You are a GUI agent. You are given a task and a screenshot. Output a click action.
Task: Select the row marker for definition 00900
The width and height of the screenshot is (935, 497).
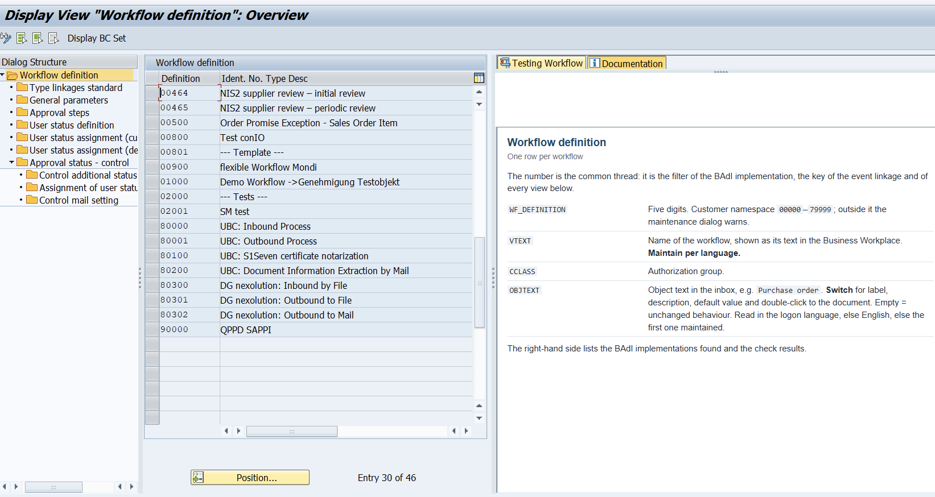pyautogui.click(x=152, y=167)
